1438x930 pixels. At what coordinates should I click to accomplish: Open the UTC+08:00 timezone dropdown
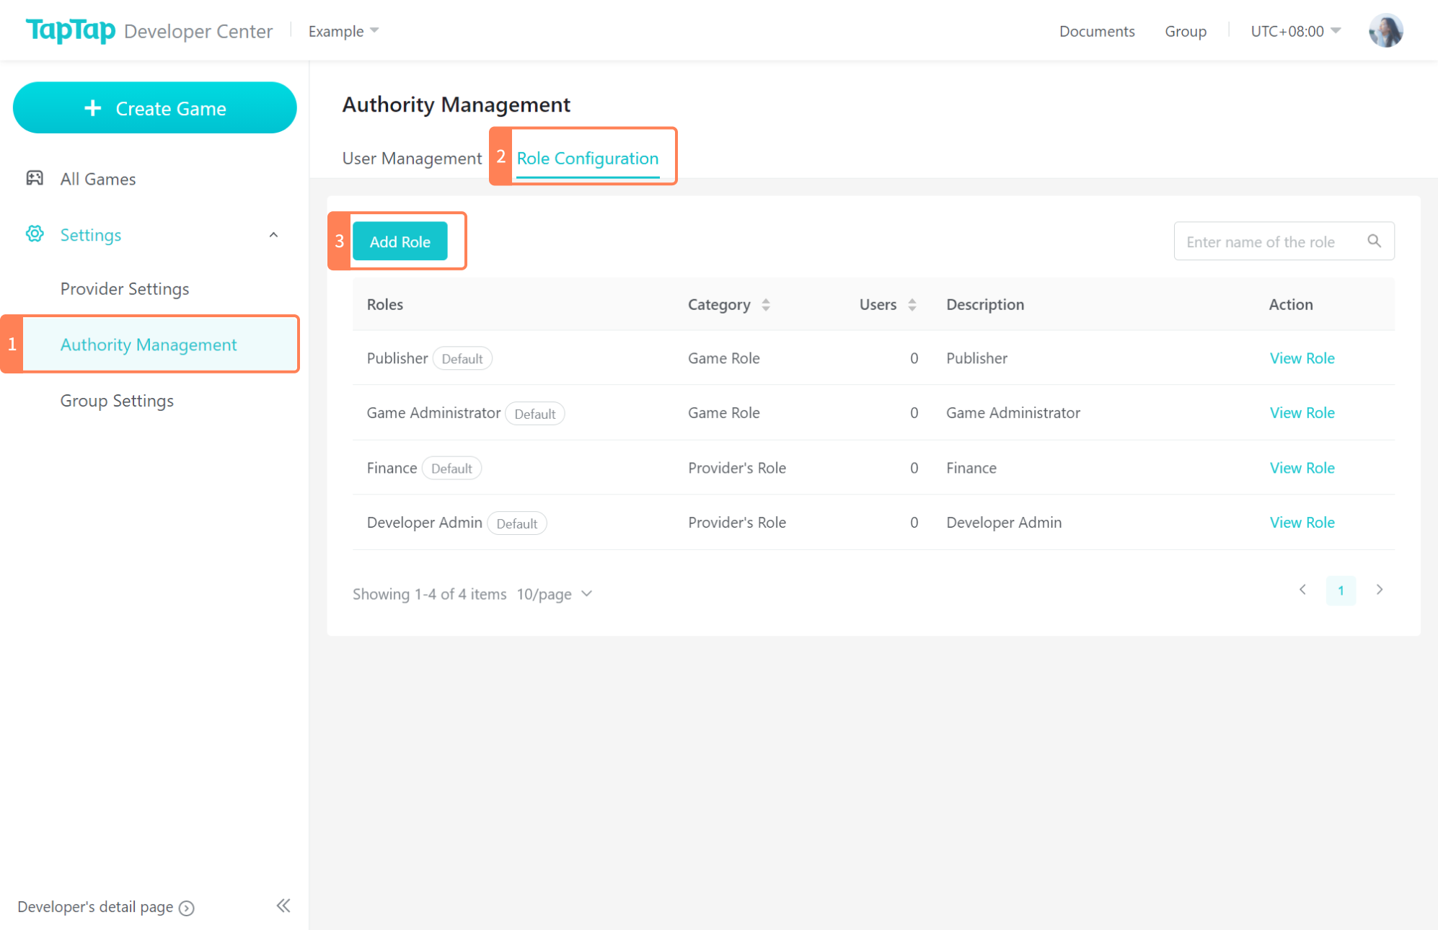coord(1295,31)
